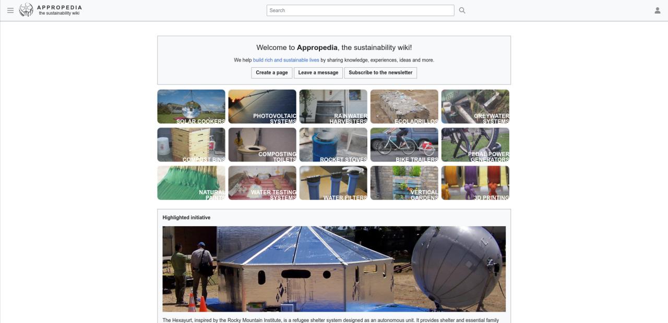Open the hamburger navigation menu
Image resolution: width=668 pixels, height=323 pixels.
(10, 10)
